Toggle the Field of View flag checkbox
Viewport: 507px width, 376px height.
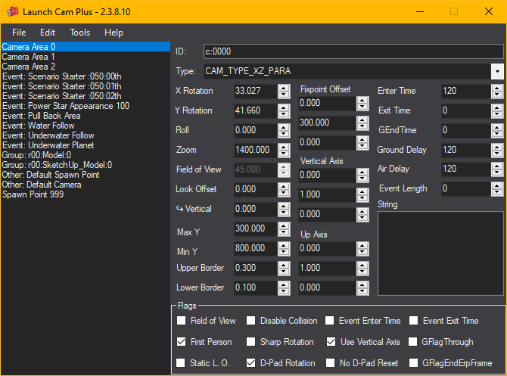coord(181,320)
